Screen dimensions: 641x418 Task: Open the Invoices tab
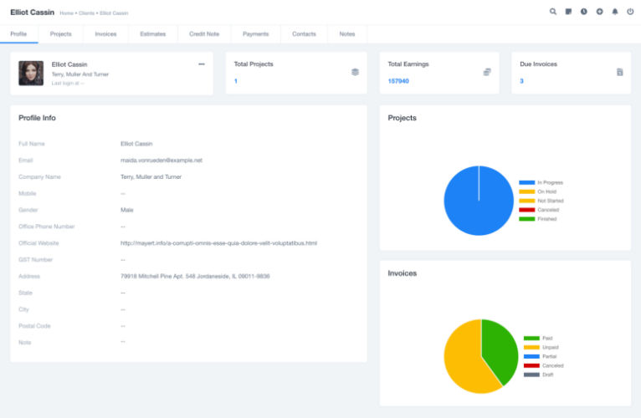105,34
